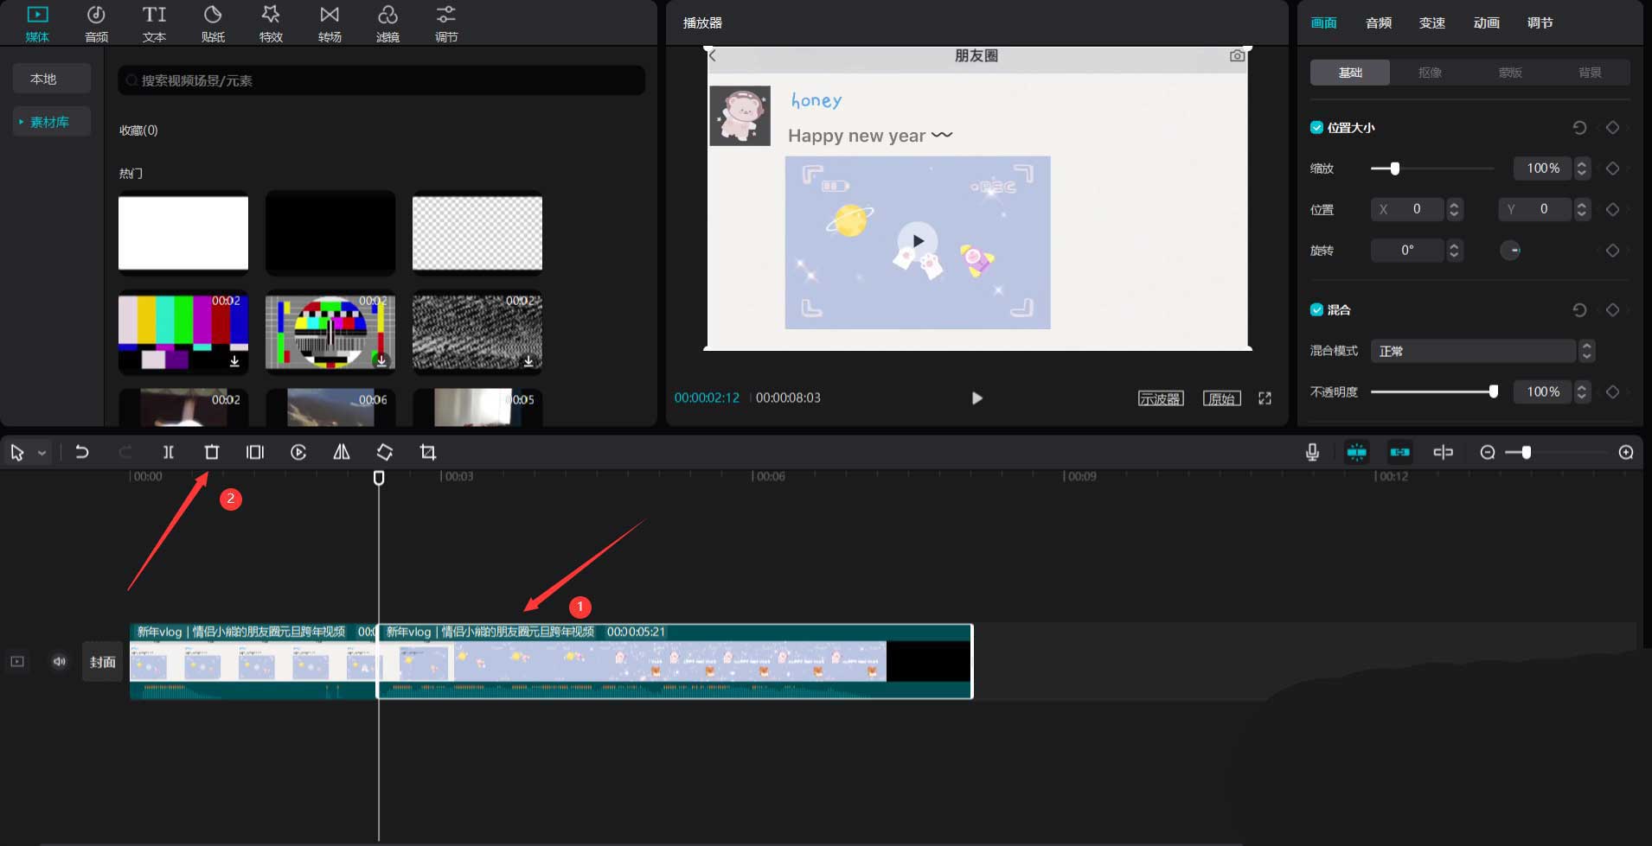1652x846 pixels.
Task: Toggle preview axis on timeline
Action: pyautogui.click(x=1443, y=452)
